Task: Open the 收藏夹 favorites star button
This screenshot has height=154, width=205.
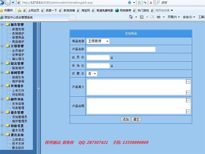Action: pyautogui.click(x=7, y=10)
